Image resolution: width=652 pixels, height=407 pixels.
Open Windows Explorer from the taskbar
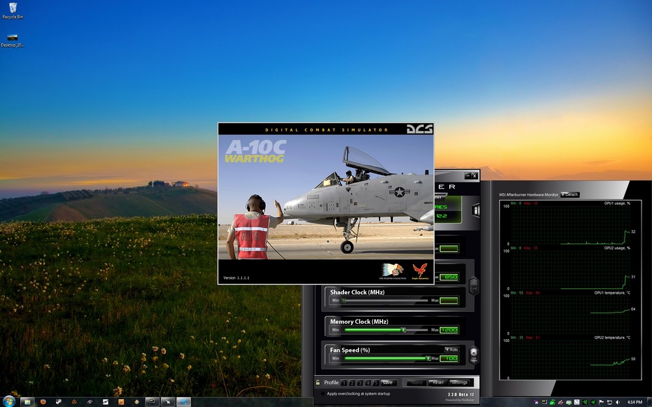click(x=27, y=402)
